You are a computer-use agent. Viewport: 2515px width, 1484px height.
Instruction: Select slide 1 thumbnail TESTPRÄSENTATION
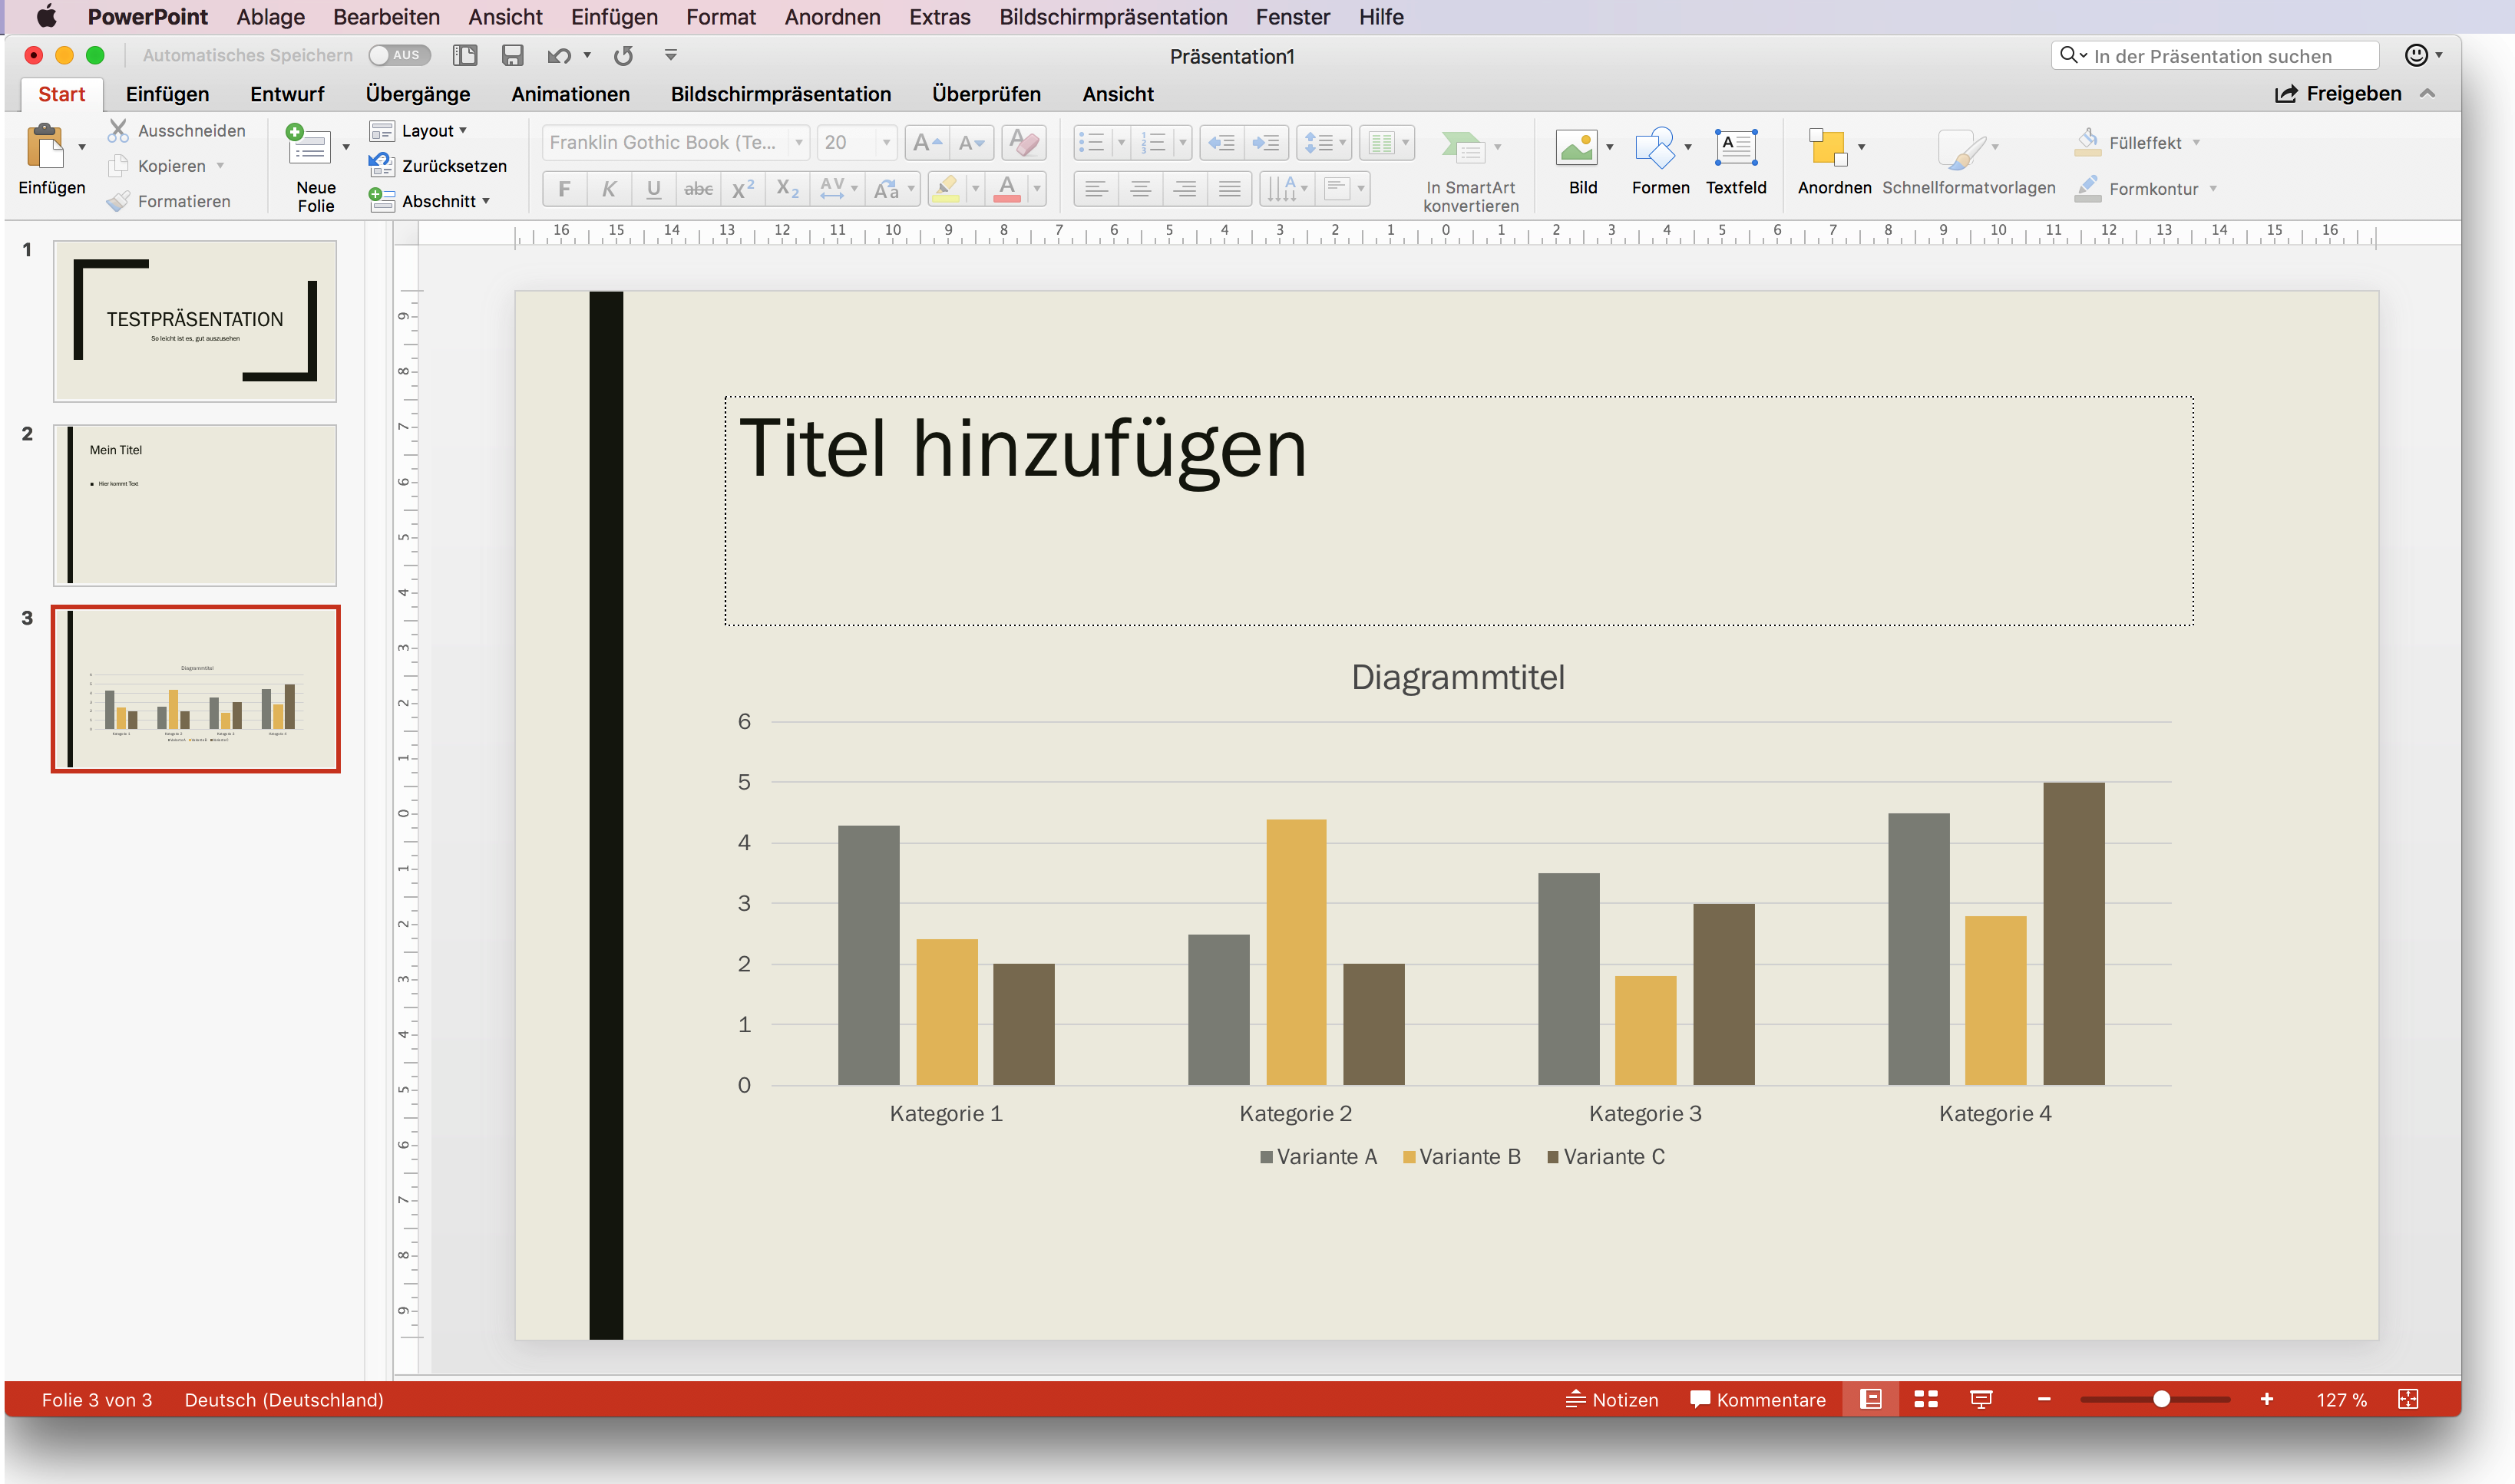195,321
